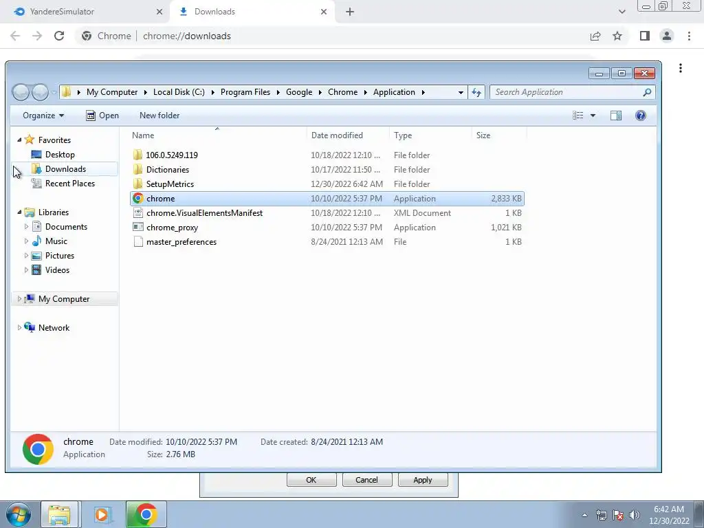Viewport: 704px width, 528px height.
Task: Select the 106.0.5249.119 folder icon
Action: [137, 155]
